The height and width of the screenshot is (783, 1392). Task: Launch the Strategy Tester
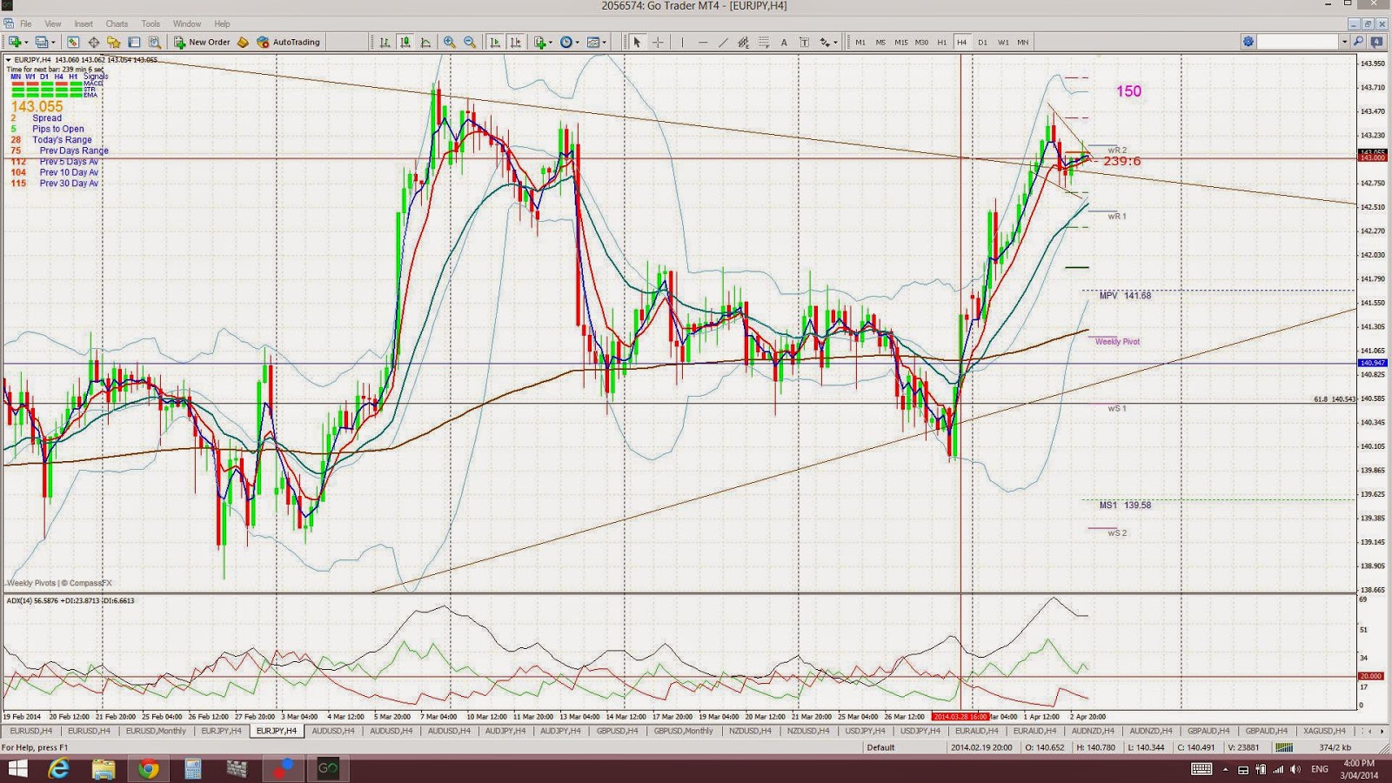click(x=154, y=42)
